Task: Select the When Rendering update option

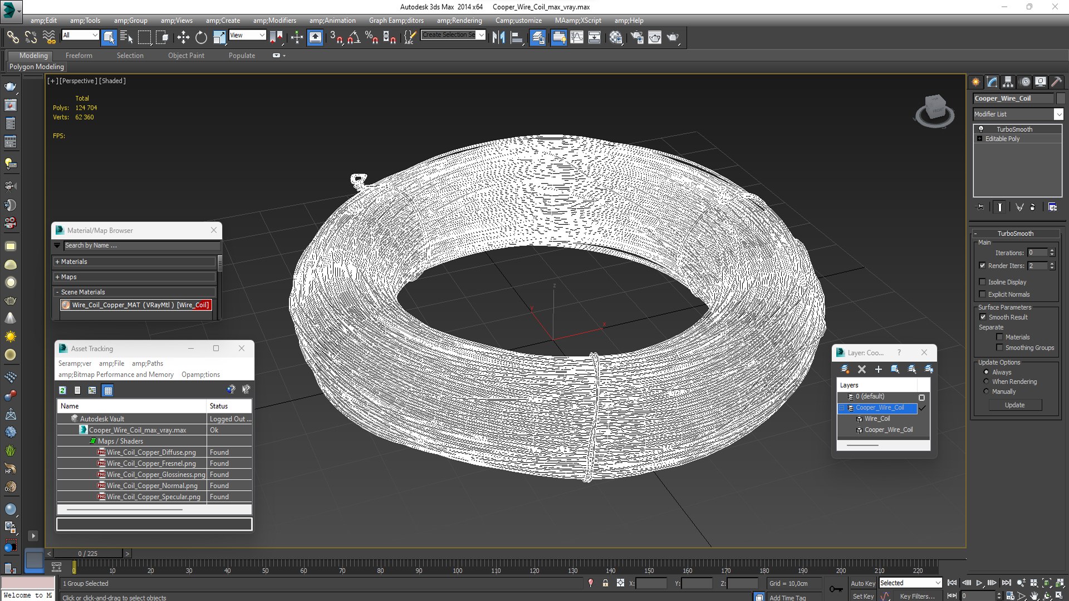Action: pyautogui.click(x=987, y=382)
